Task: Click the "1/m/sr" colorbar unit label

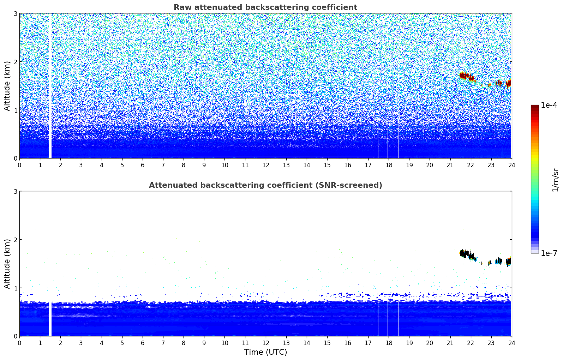Action: (x=555, y=179)
